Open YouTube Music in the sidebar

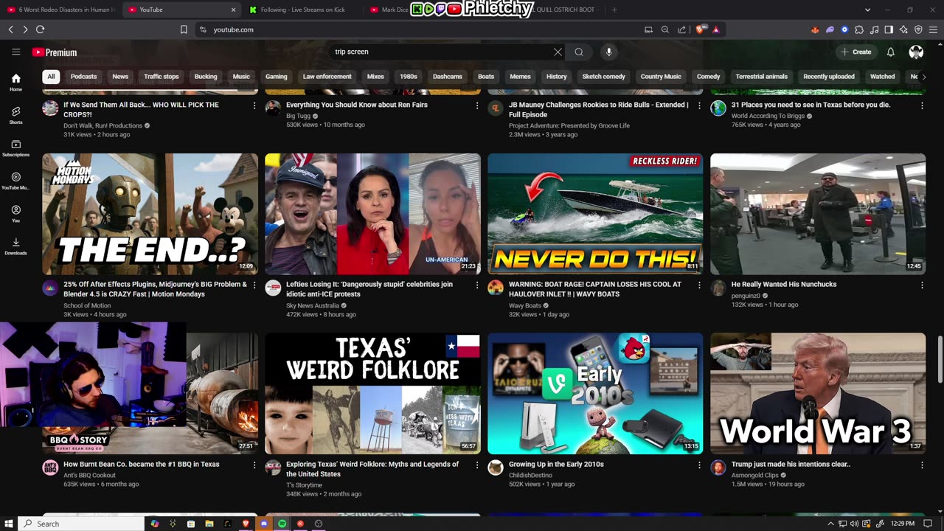pyautogui.click(x=15, y=181)
